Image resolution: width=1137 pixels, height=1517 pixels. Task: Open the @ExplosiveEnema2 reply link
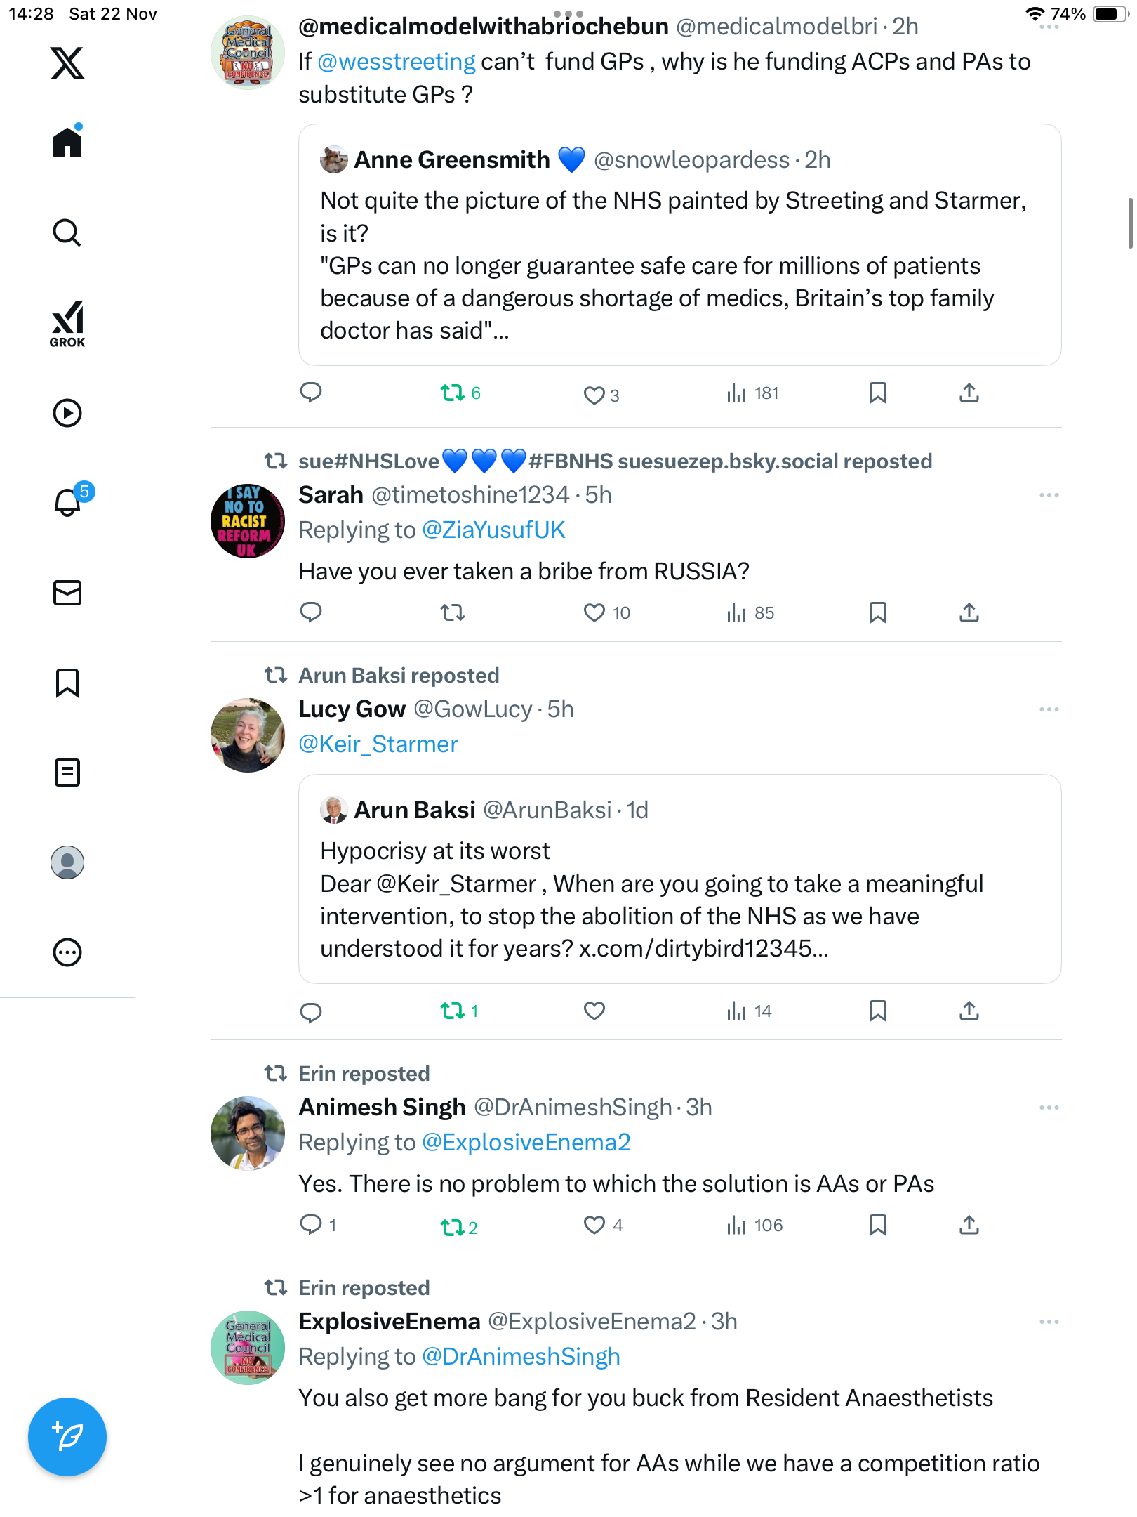[526, 1142]
